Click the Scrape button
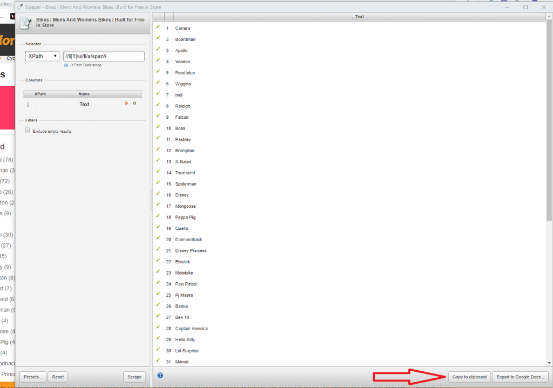Image resolution: width=553 pixels, height=388 pixels. coord(134,377)
